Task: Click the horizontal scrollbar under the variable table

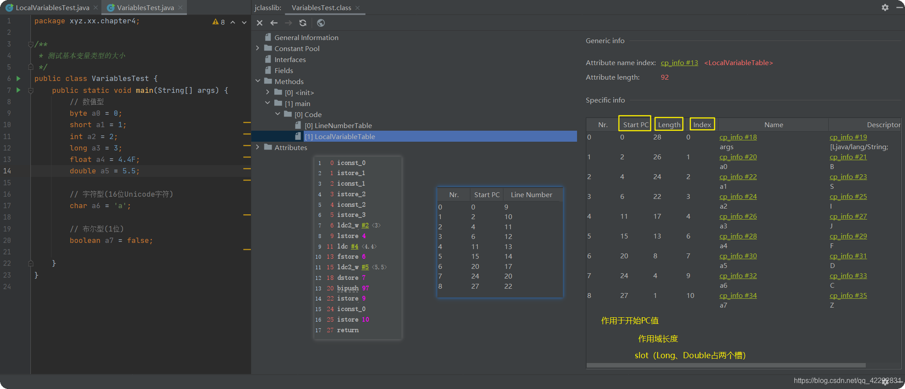Action: pyautogui.click(x=726, y=365)
